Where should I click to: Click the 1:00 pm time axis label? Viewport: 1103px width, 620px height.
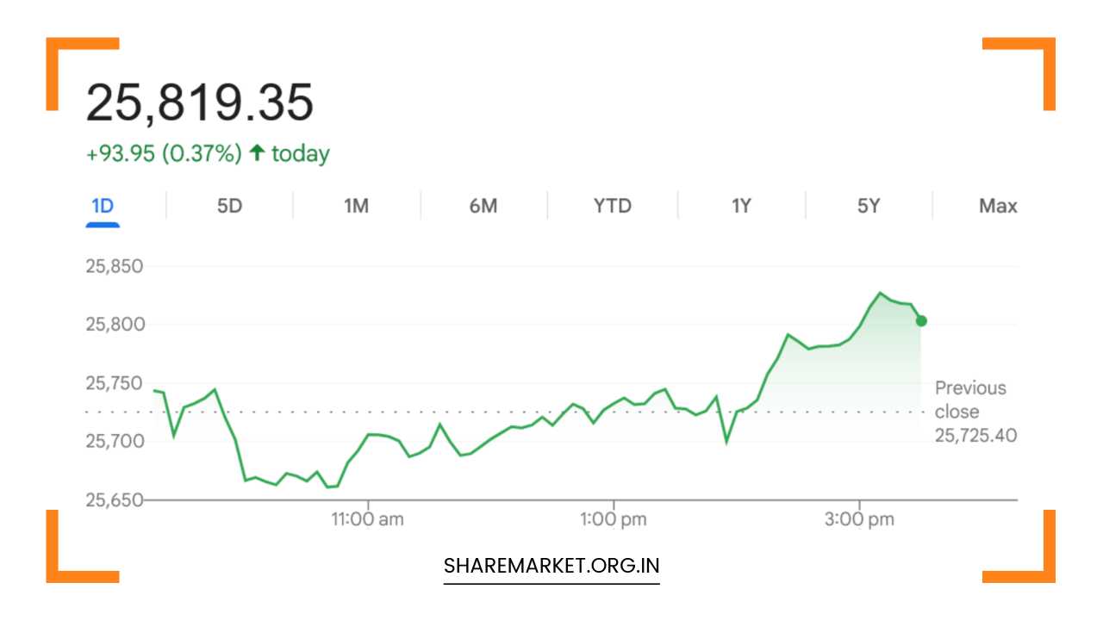point(614,519)
